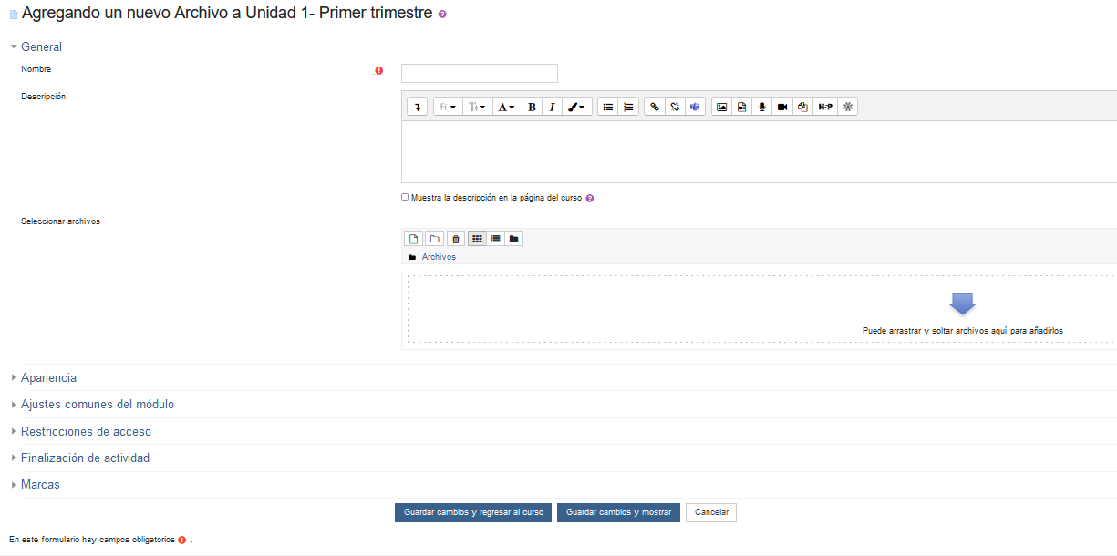Insert a link in the description

[x=654, y=107]
